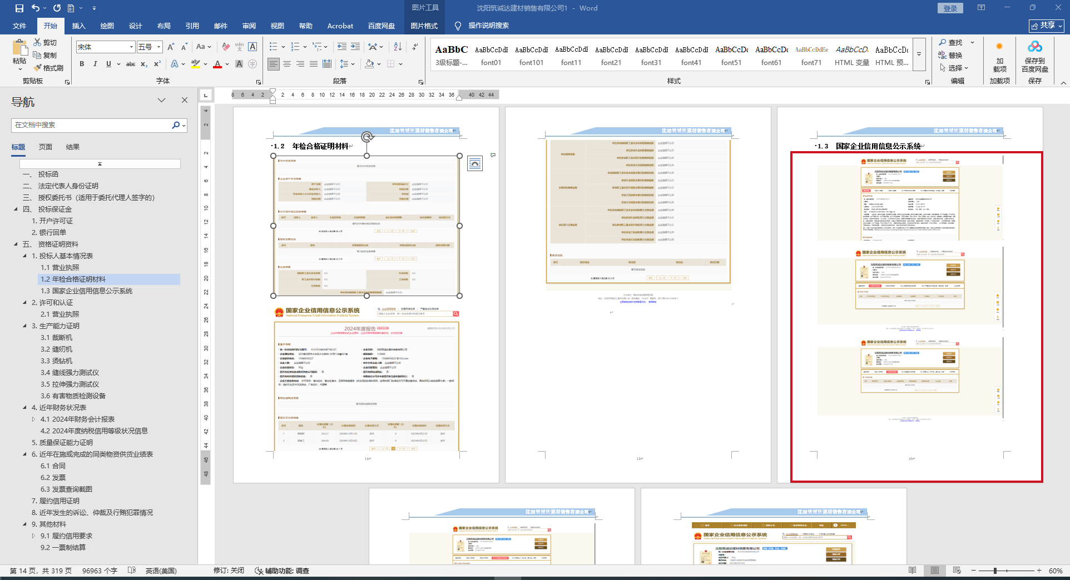Image resolution: width=1070 pixels, height=580 pixels.
Task: Switch to Print Layout view
Action: 935,571
